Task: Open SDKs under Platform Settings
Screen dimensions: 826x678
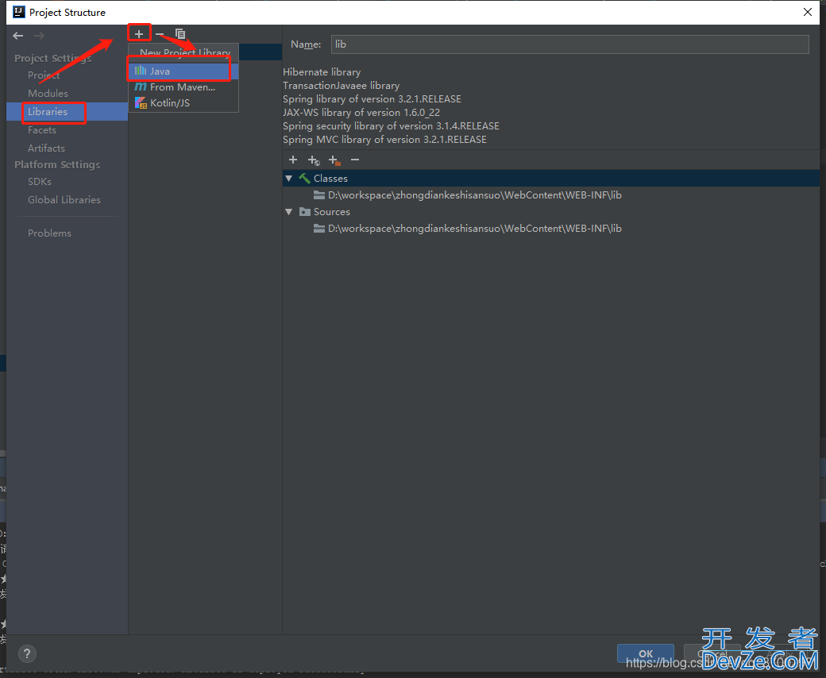Action: point(40,182)
